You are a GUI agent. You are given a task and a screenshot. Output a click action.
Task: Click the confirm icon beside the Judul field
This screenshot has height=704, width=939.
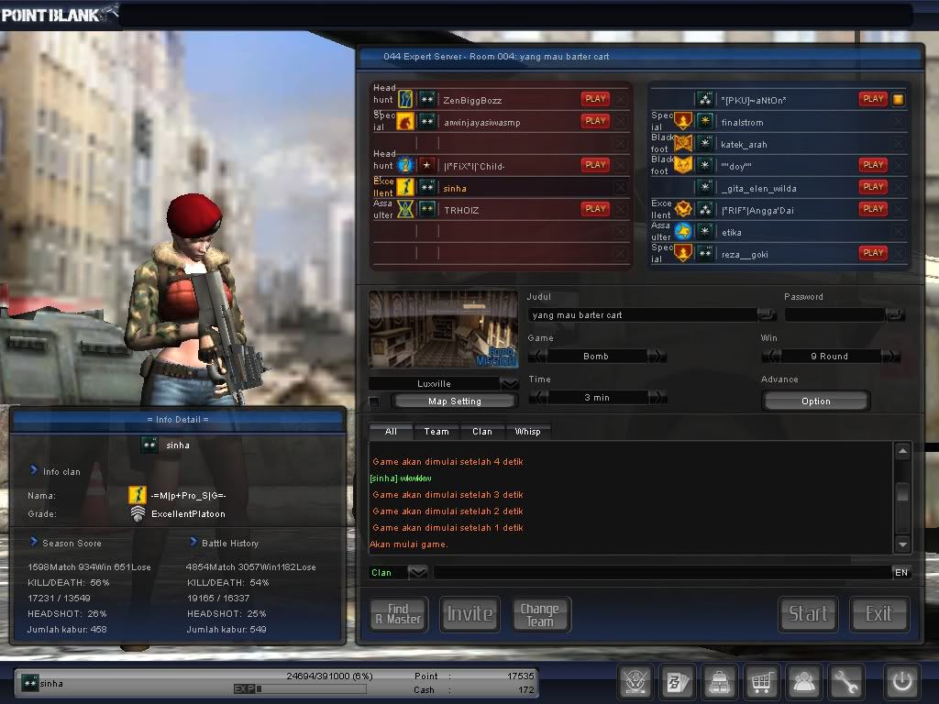766,314
